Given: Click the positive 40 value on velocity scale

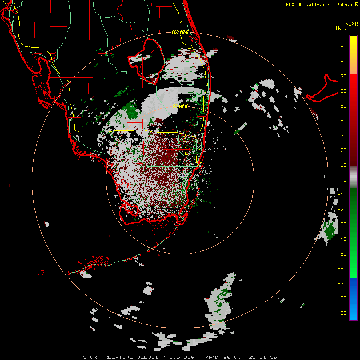Looking at the screenshot, I should [x=344, y=120].
